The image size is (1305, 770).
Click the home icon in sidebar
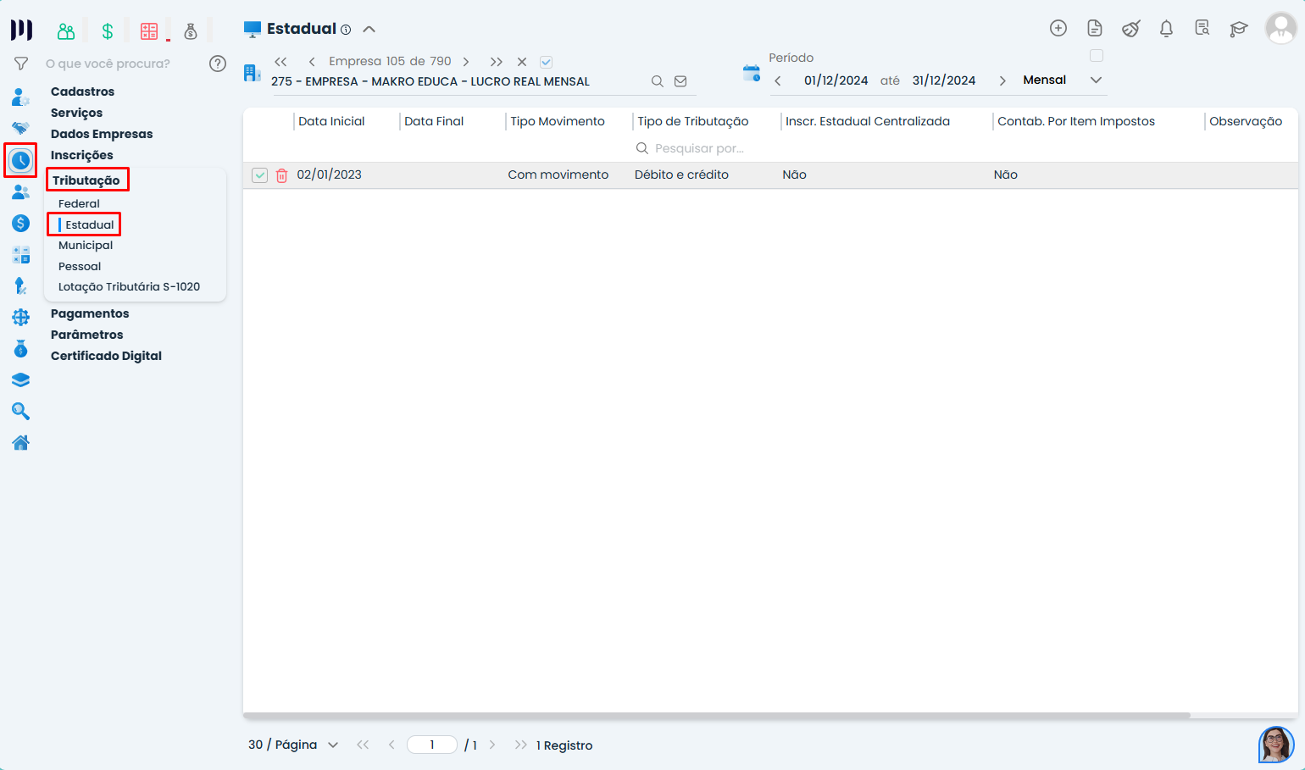click(20, 442)
